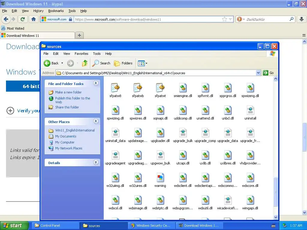Select the wdsimage.dll file icon
Viewport: 307px width, 230px height.
tap(138, 200)
